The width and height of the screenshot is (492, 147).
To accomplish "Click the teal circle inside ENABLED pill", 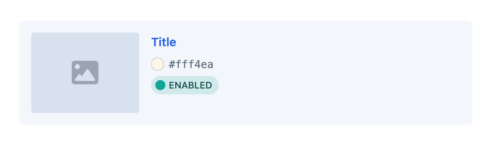I will [x=160, y=85].
